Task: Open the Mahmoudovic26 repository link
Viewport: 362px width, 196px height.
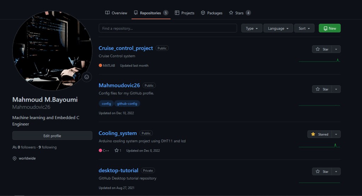Action: pyautogui.click(x=119, y=85)
